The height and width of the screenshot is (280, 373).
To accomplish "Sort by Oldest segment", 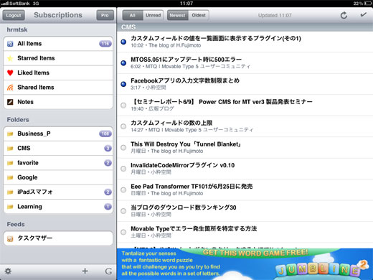I will 199,15.
